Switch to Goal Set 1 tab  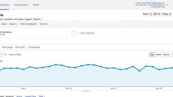[x=20, y=47]
